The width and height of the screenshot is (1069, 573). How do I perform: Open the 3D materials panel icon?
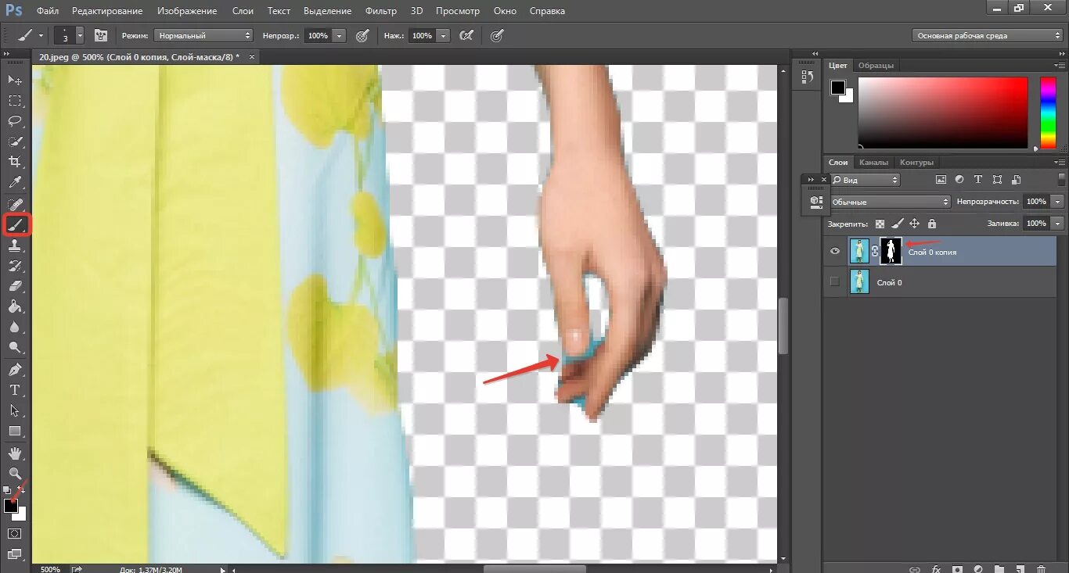pyautogui.click(x=816, y=202)
